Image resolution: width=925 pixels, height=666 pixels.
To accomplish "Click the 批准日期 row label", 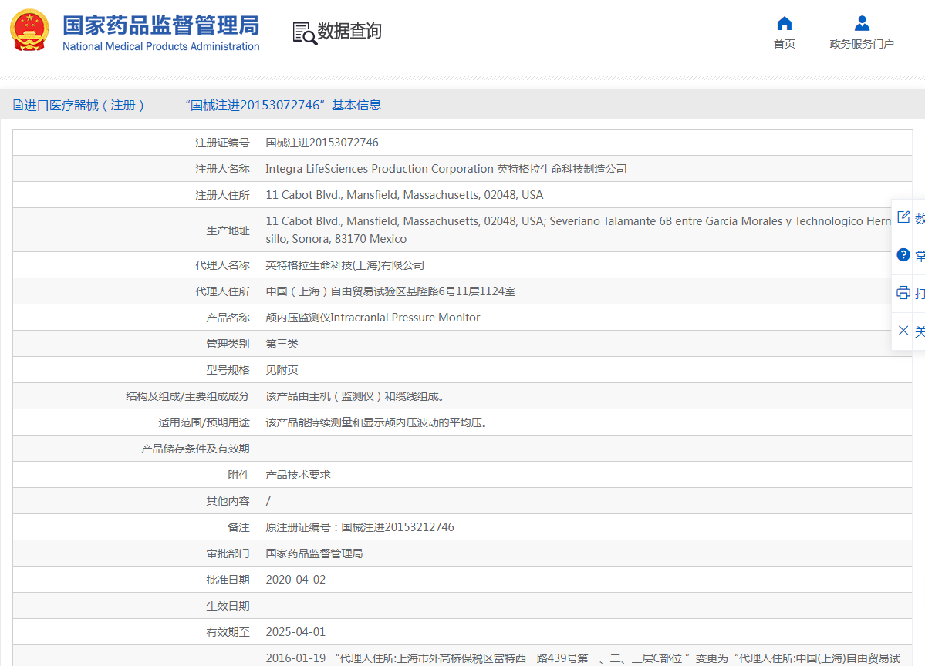I will point(228,580).
